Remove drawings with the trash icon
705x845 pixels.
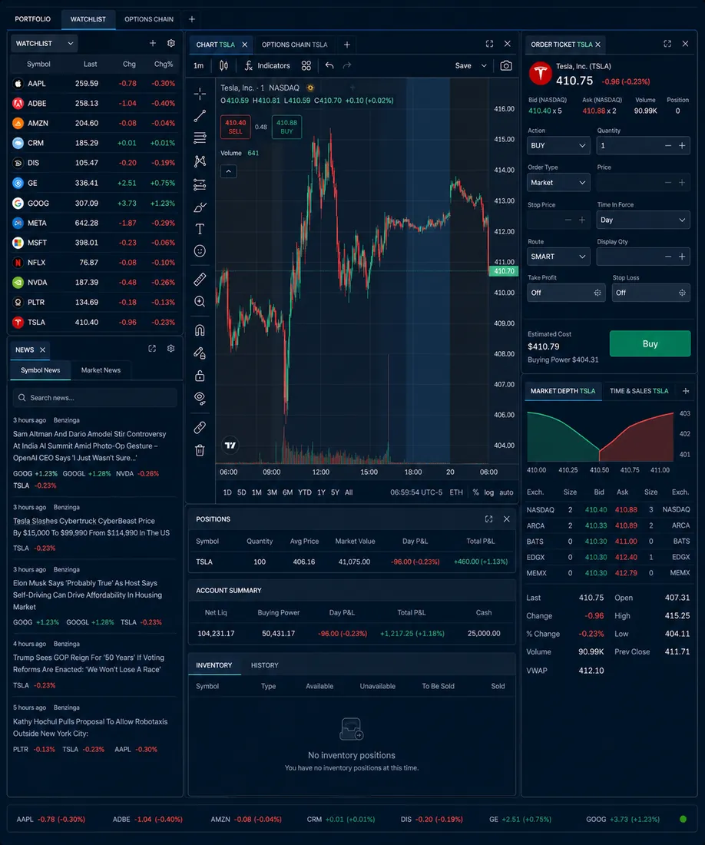coord(200,450)
